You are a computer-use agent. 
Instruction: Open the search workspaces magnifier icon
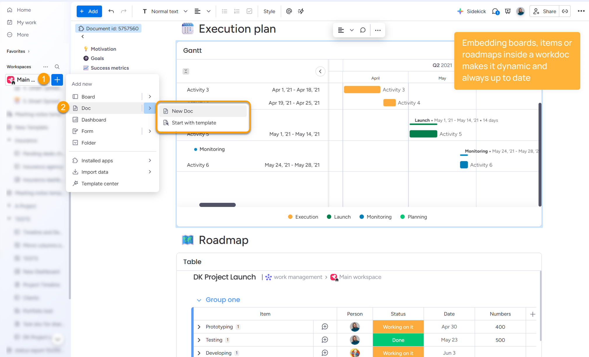pos(57,67)
